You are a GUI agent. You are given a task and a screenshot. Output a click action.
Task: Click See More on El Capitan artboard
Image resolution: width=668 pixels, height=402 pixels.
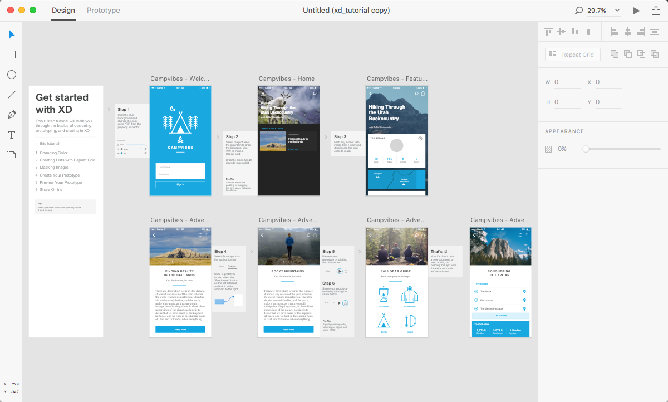501,316
